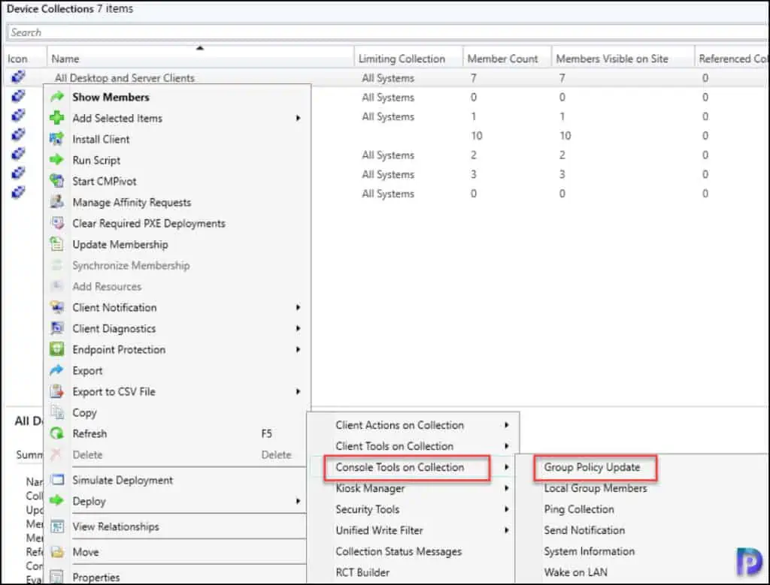Screen dimensions: 770x585
Task: Open the Deploy submenu arrow
Action: pos(299,501)
